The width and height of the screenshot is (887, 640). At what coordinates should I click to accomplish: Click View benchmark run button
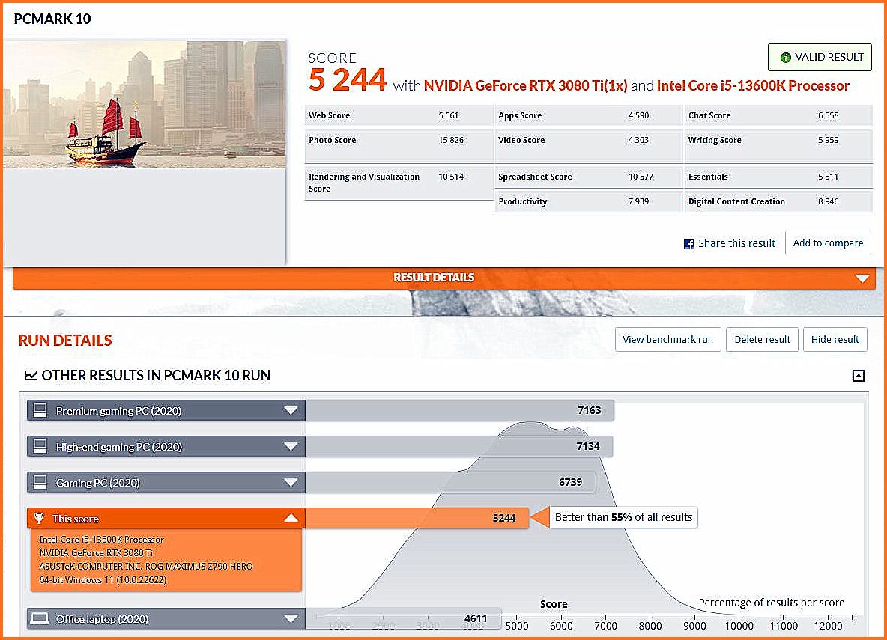(667, 340)
